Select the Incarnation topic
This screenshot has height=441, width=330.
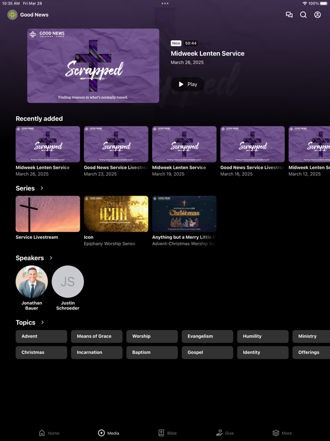pos(96,353)
